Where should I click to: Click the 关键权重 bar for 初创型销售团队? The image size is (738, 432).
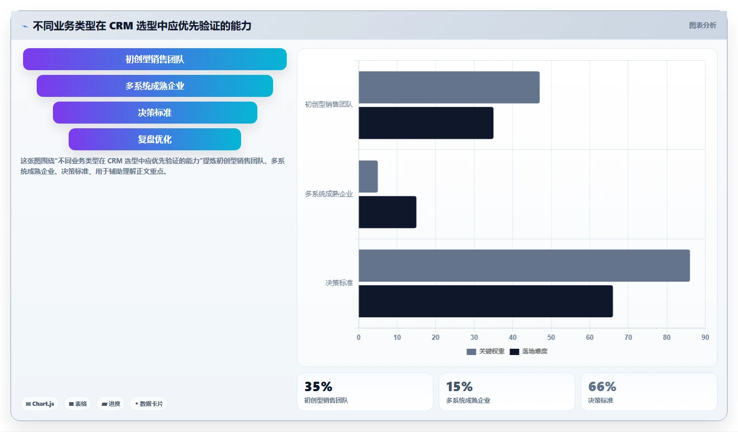(449, 87)
